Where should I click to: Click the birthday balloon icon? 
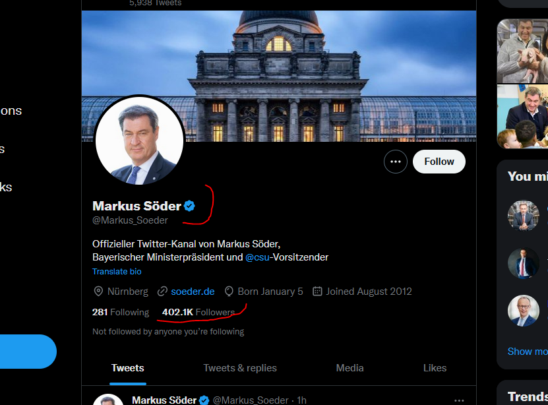click(x=229, y=291)
